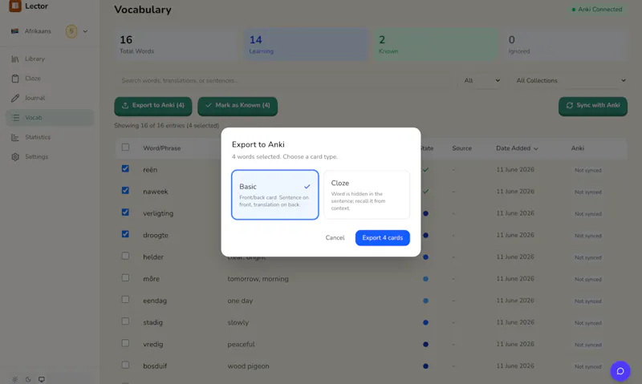The image size is (642, 384).
Task: Click the translation 'wood pigeon'
Action: (248, 366)
